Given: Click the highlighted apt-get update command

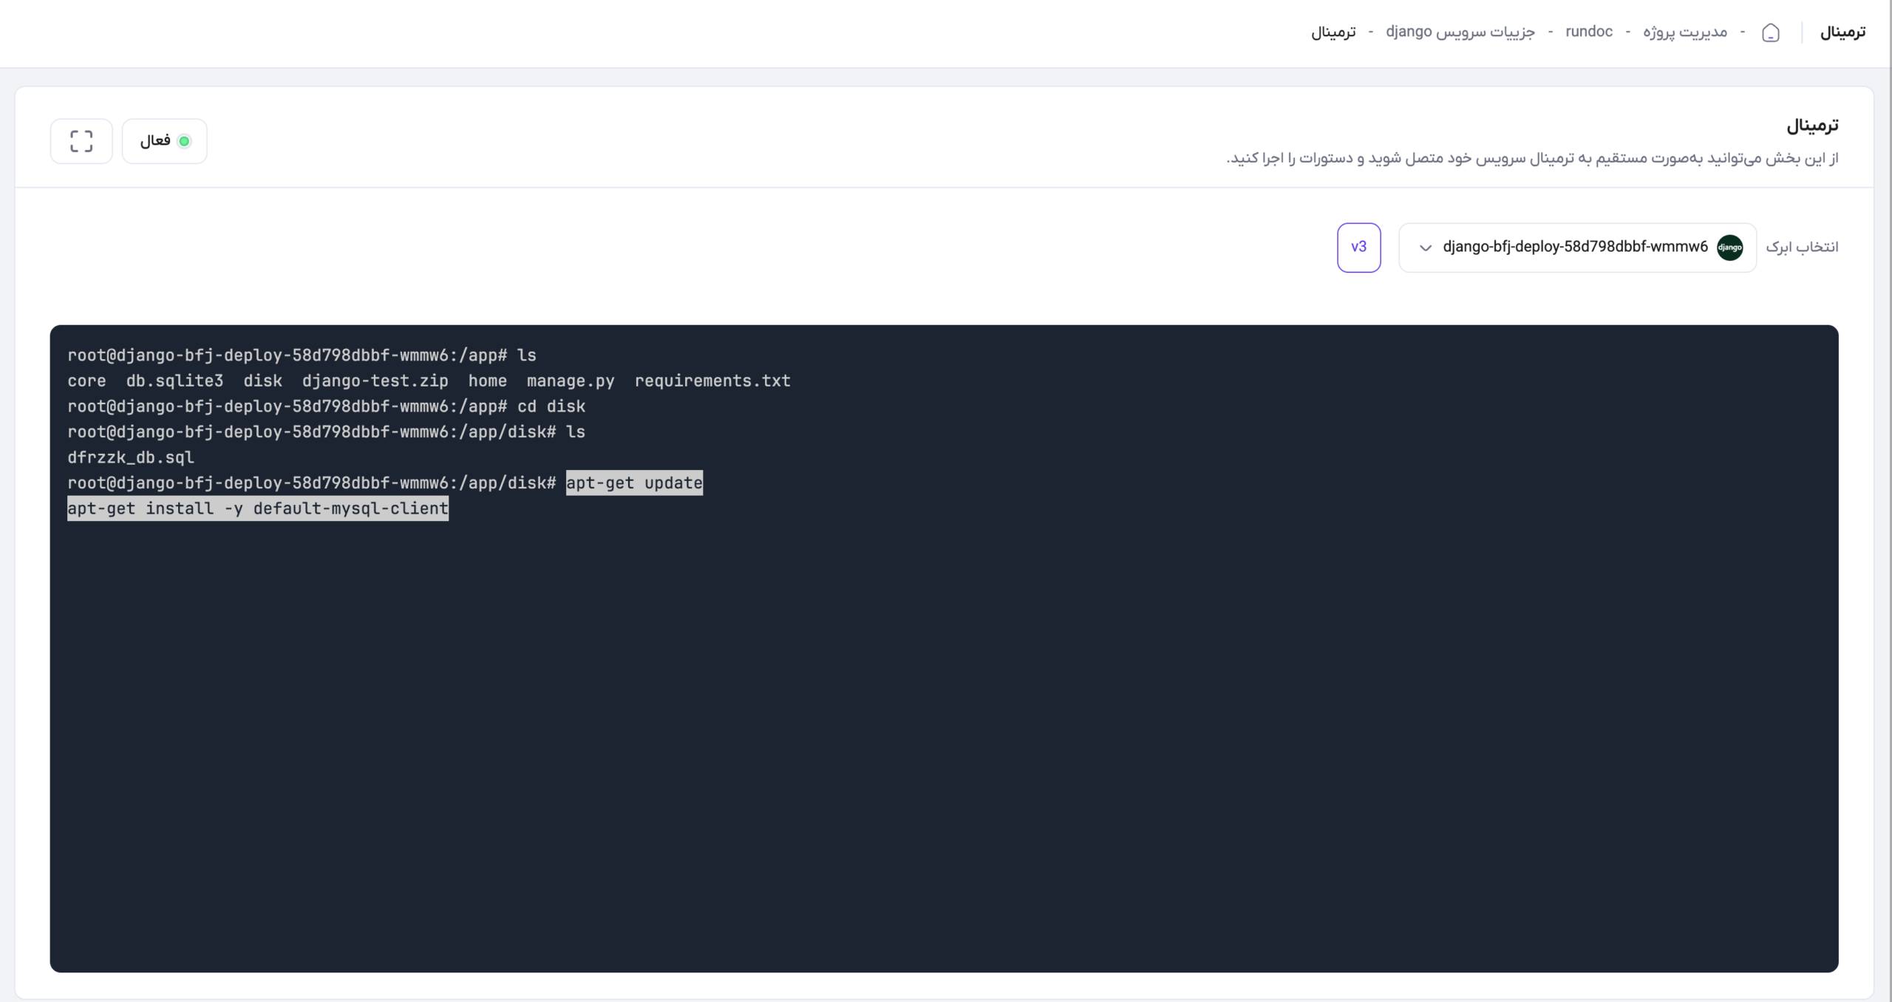Looking at the screenshot, I should pyautogui.click(x=634, y=483).
